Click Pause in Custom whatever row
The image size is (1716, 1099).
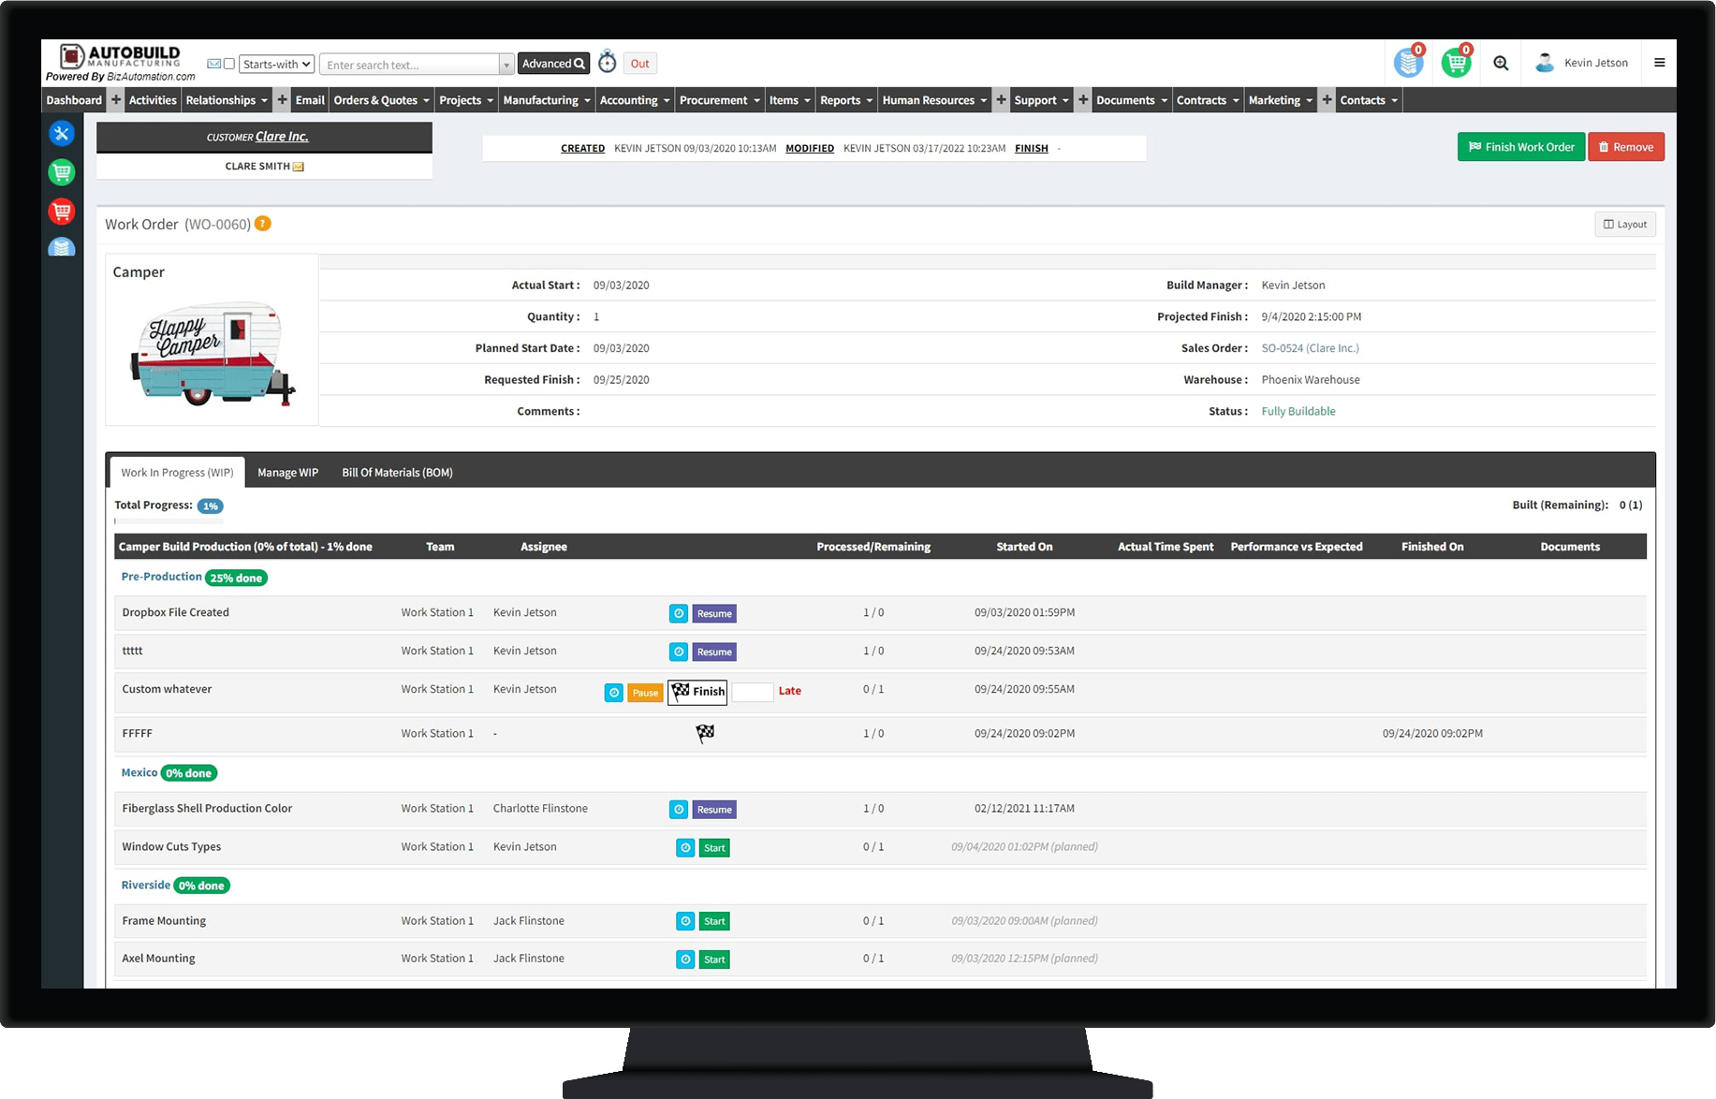[645, 693]
